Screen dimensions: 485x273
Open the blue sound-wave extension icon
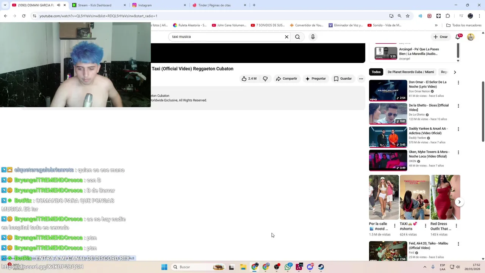pos(420,16)
